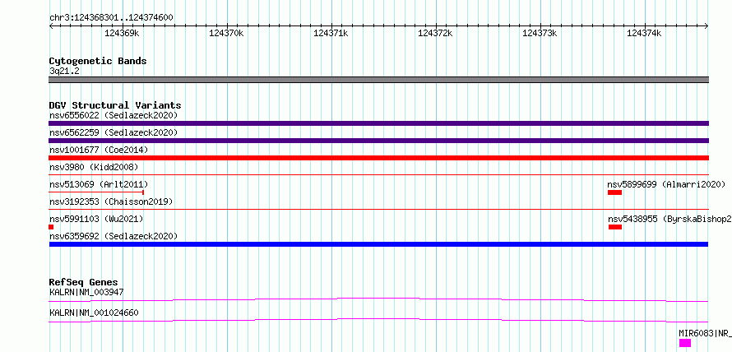Click the nsv3980 (Kidd2008) label

click(94, 167)
